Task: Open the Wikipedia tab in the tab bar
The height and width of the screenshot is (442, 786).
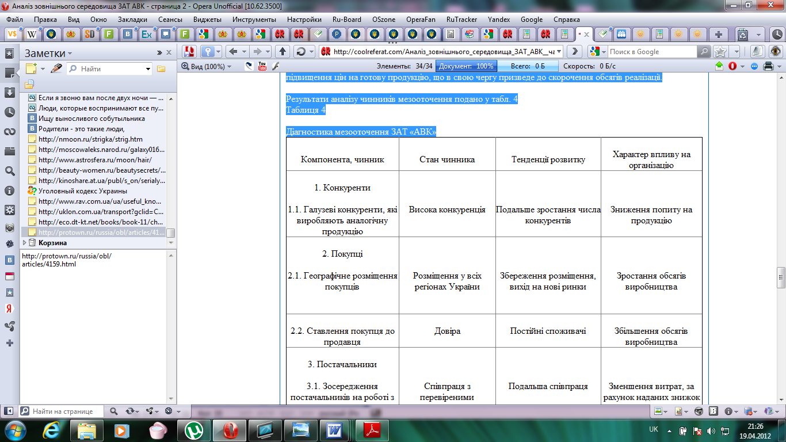Action: 31,34
